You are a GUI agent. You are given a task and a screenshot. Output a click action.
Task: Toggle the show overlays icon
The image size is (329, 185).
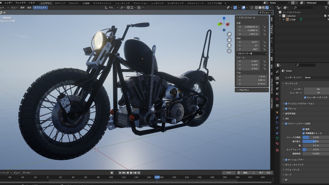[243, 8]
